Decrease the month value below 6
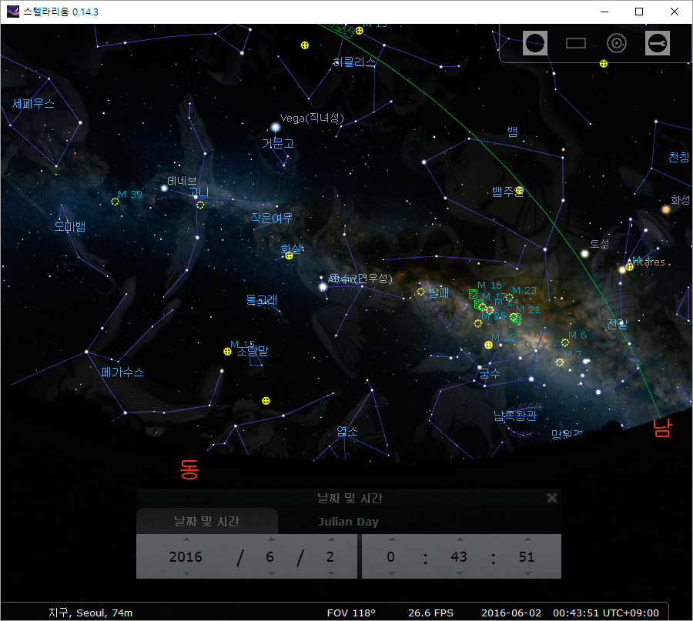This screenshot has width=693, height=621. click(x=271, y=573)
